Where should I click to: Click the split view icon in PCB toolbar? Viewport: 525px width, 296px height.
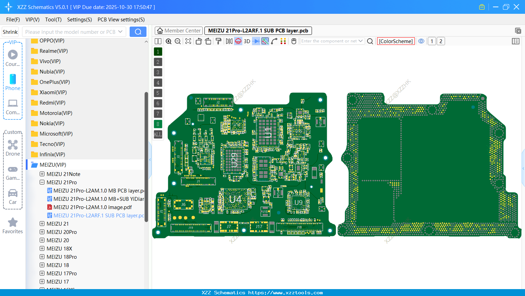pyautogui.click(x=158, y=41)
